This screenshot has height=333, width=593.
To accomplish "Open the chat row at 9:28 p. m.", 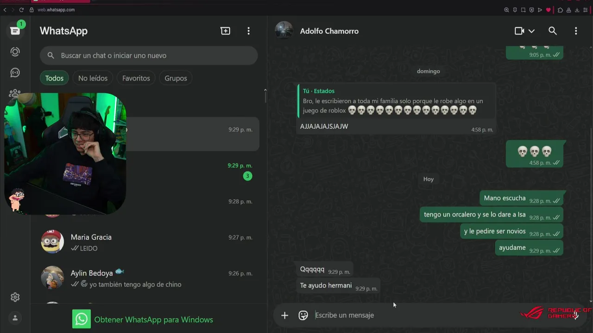I will tap(192, 206).
